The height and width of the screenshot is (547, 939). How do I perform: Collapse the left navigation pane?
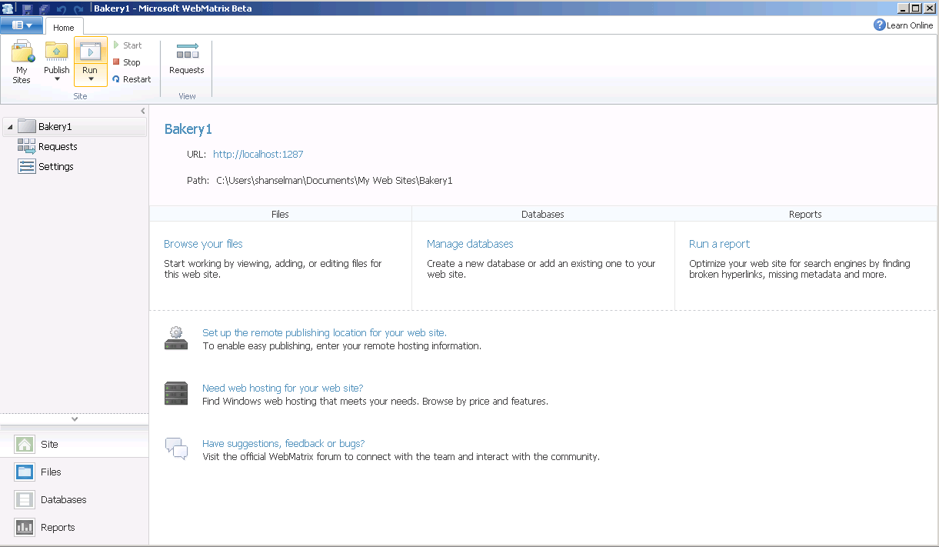142,112
